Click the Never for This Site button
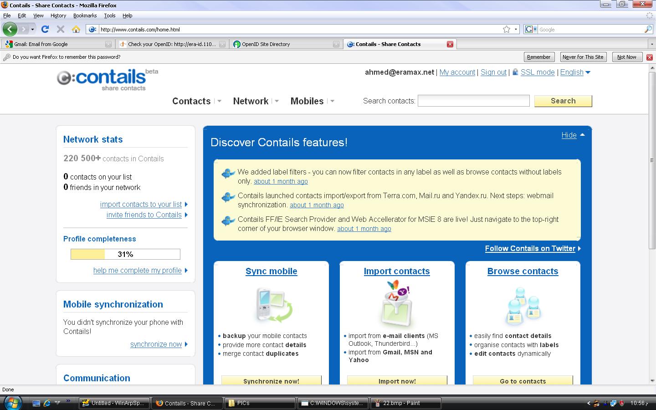Screen dimensions: 656x410 coord(583,57)
